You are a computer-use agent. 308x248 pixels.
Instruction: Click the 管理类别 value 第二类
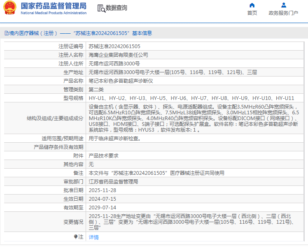pyautogui.click(x=96, y=90)
